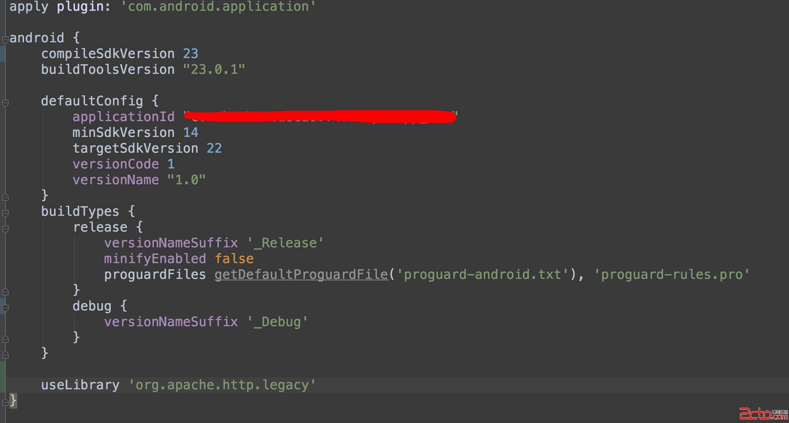
Task: Fold the debug block in gutter
Action: click(5, 308)
